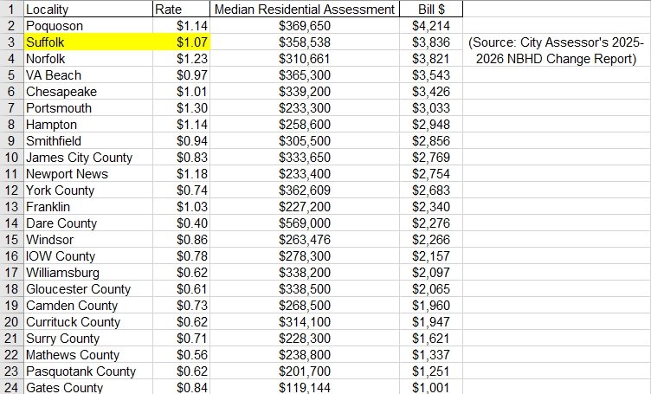Viewport: 651px width, 394px height.
Task: Select the Portsmouth $1.30 rate cell
Action: click(181, 108)
